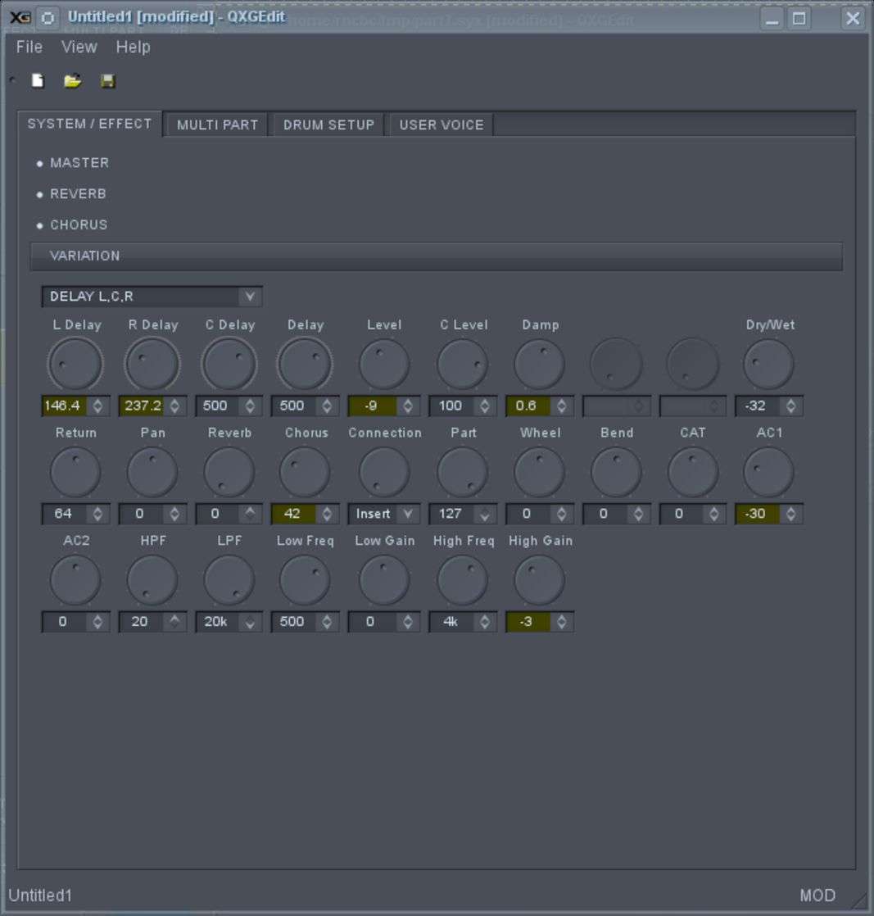Click the L Delay knob
Screen dimensions: 874x916
pyautogui.click(x=75, y=365)
